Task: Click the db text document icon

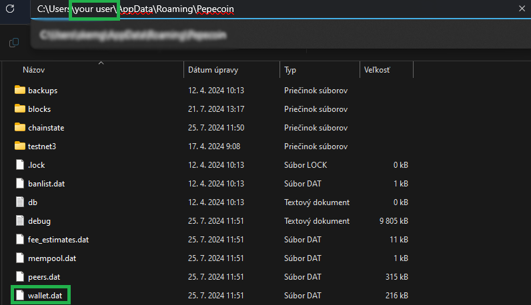Action: point(20,202)
